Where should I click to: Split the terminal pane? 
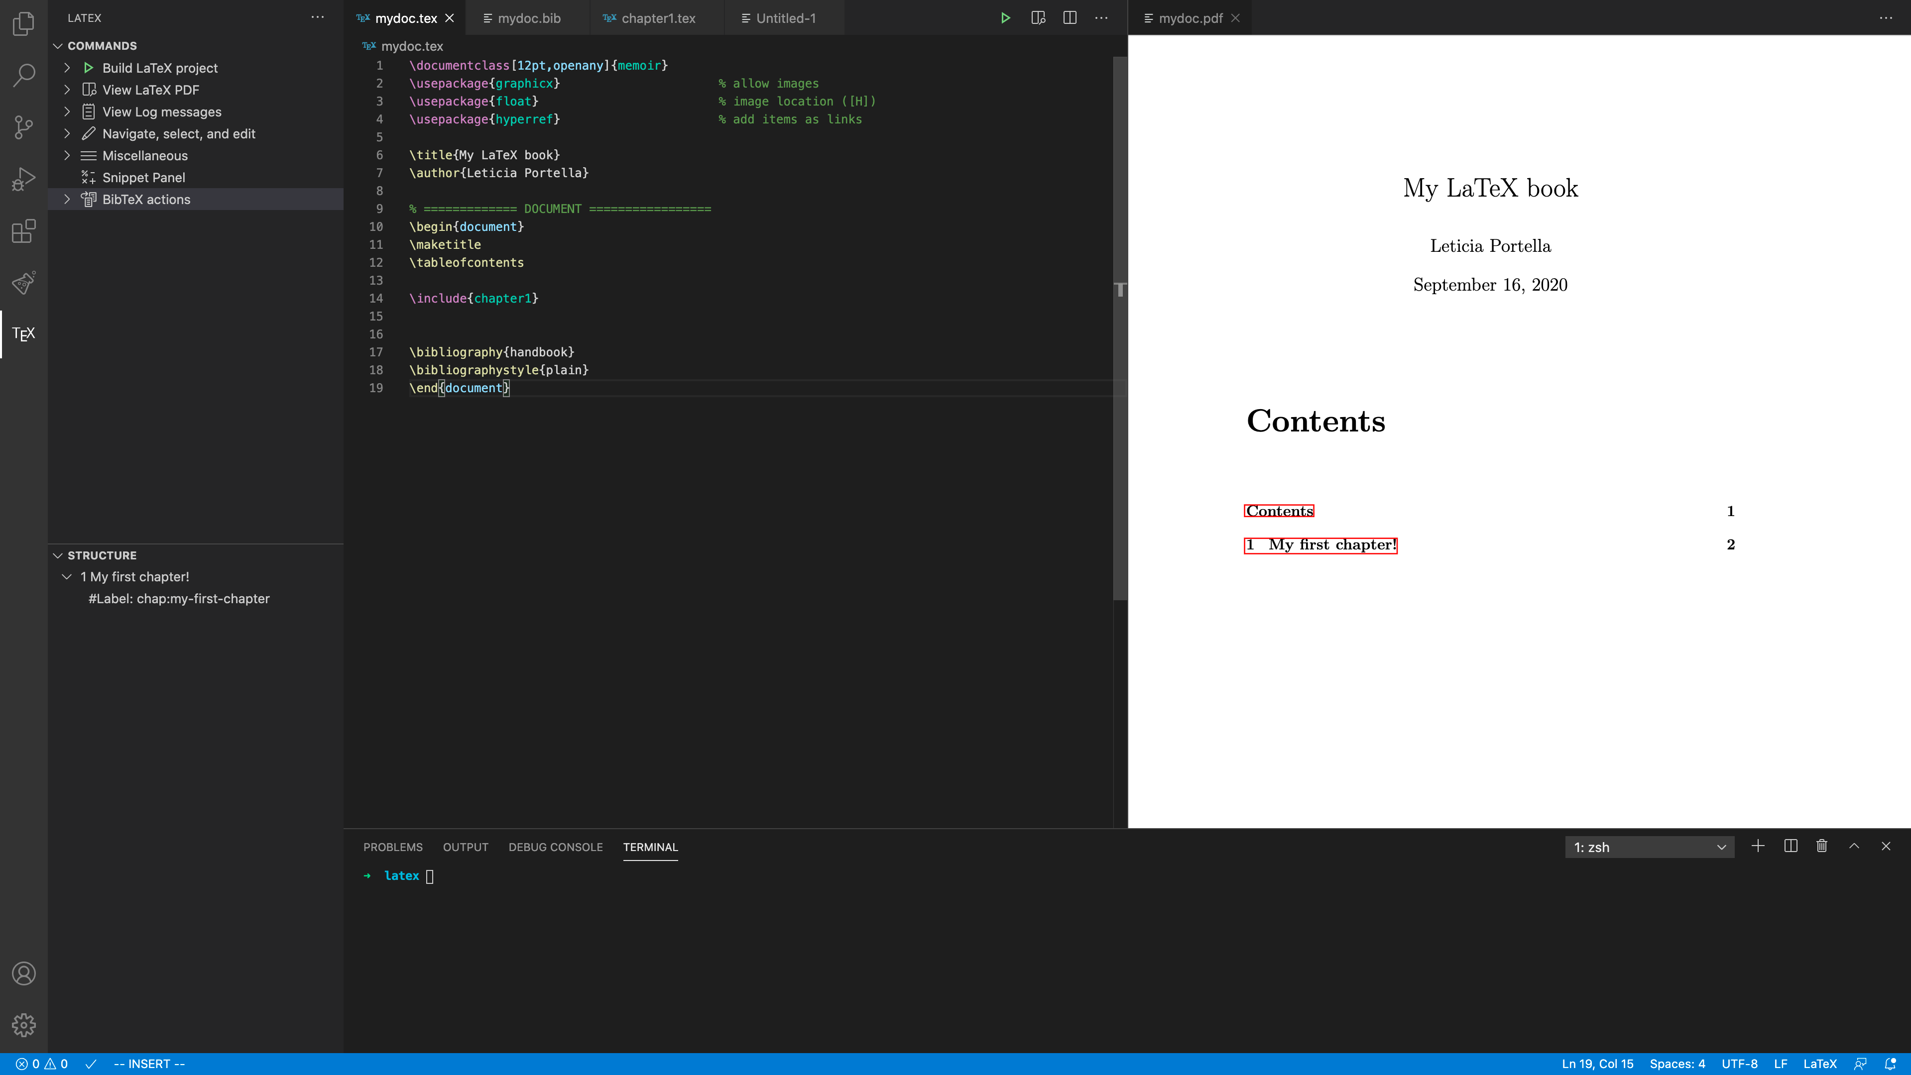(x=1790, y=846)
